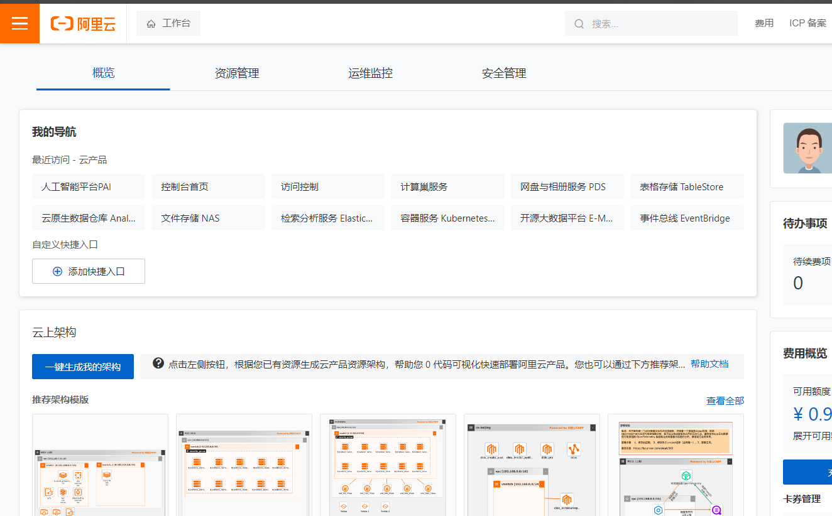This screenshot has width=832, height=516.
Task: Open 表格存储 TableStore shortcut
Action: (687, 186)
